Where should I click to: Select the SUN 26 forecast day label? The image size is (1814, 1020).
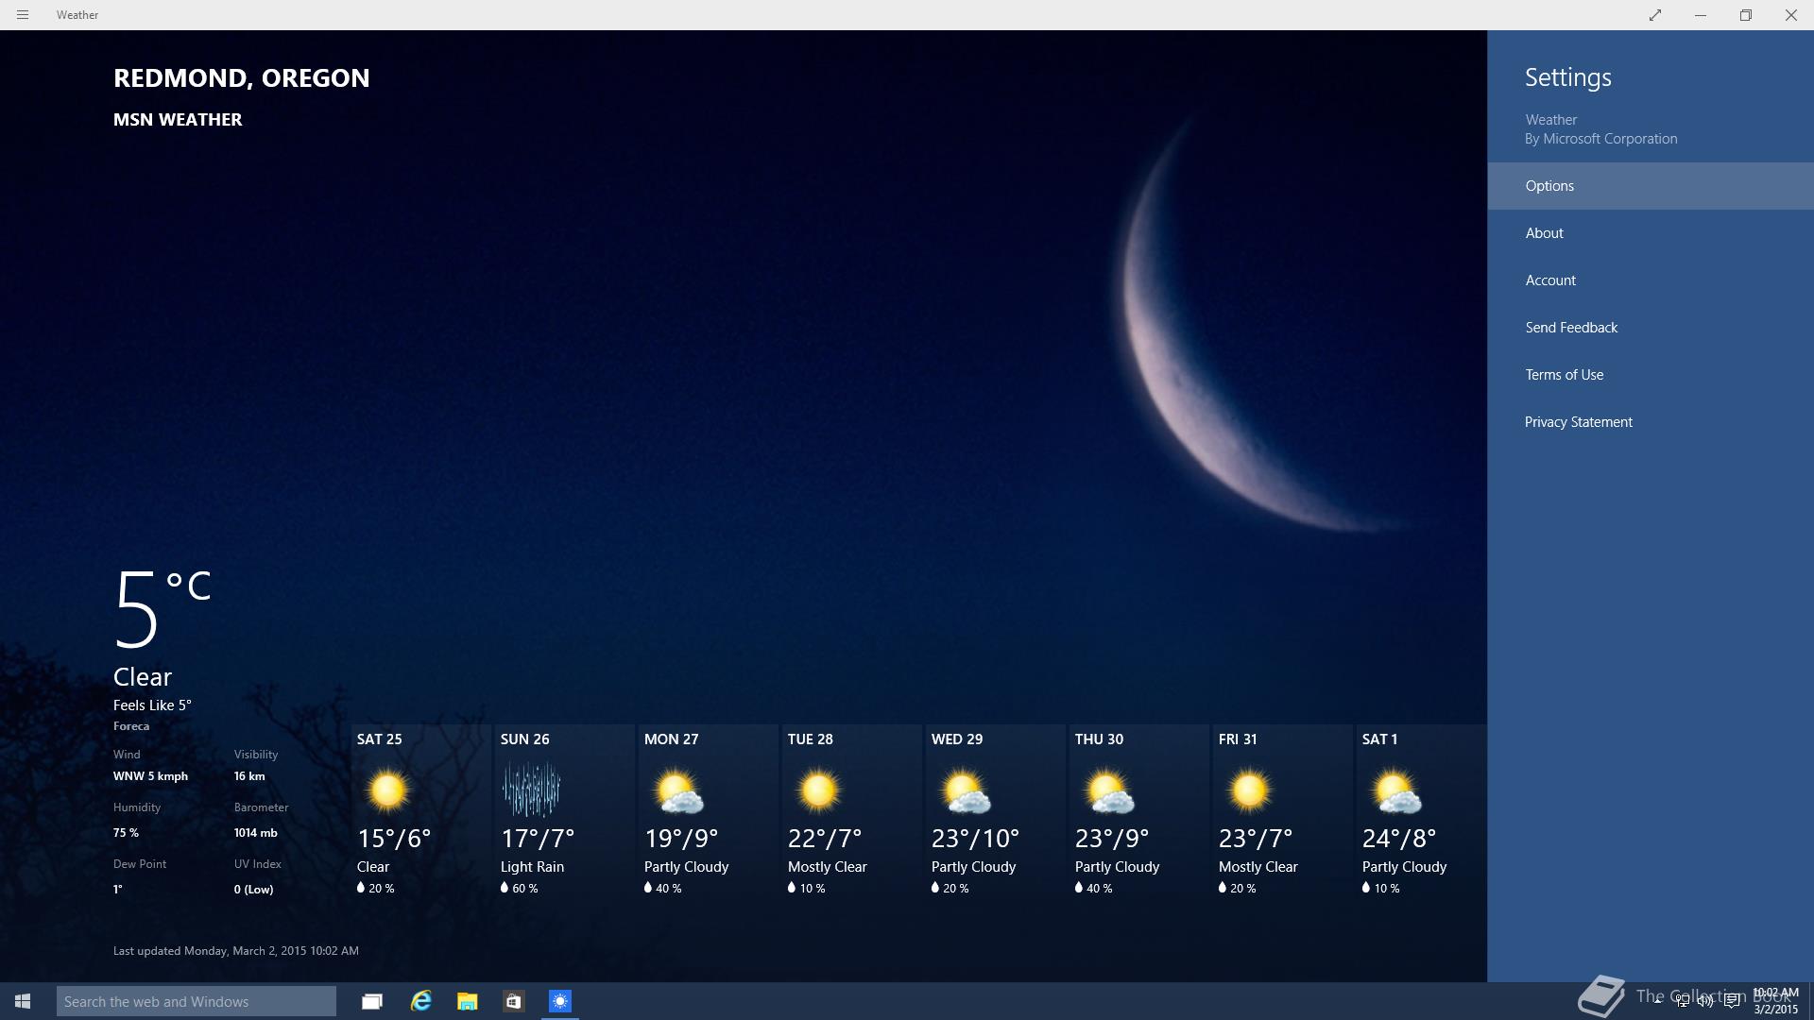coord(524,739)
